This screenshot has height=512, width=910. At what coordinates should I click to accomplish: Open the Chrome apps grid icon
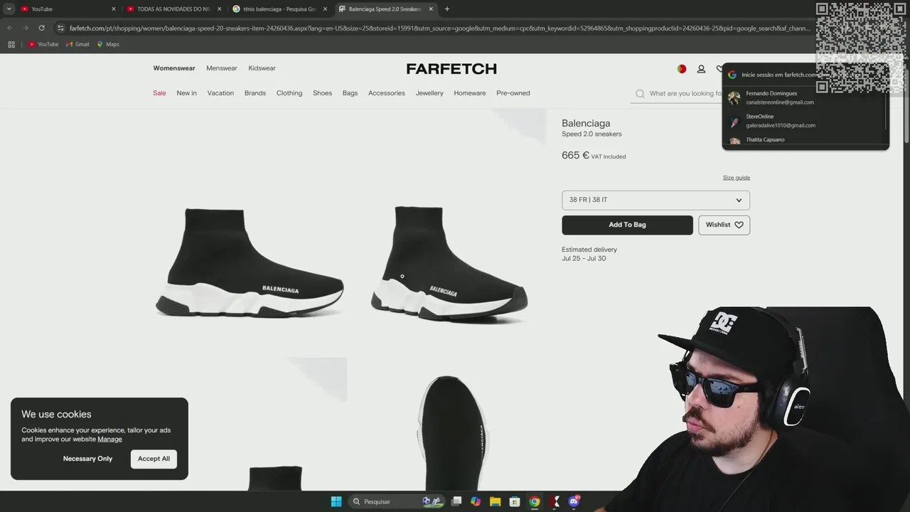[11, 44]
